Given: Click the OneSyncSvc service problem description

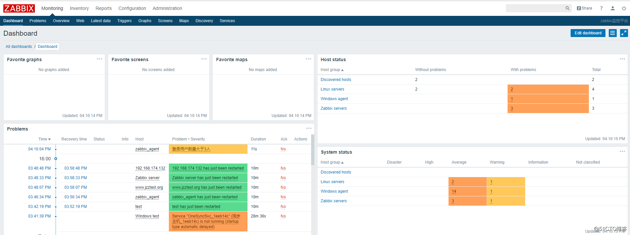Looking at the screenshot, I should 206,221.
